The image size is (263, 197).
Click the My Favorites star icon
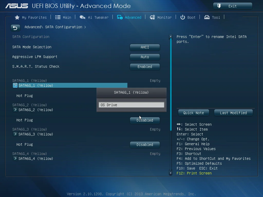click(17, 17)
